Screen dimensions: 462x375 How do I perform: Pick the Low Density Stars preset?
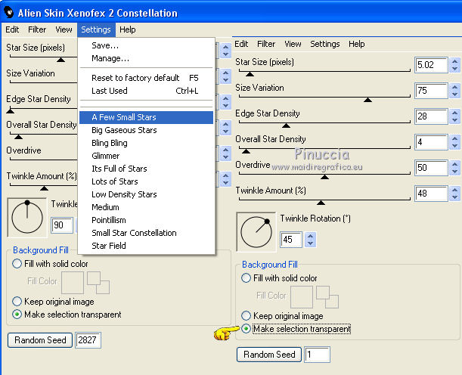(146, 194)
